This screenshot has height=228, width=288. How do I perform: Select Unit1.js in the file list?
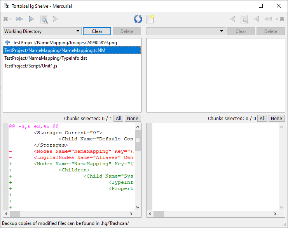point(31,66)
